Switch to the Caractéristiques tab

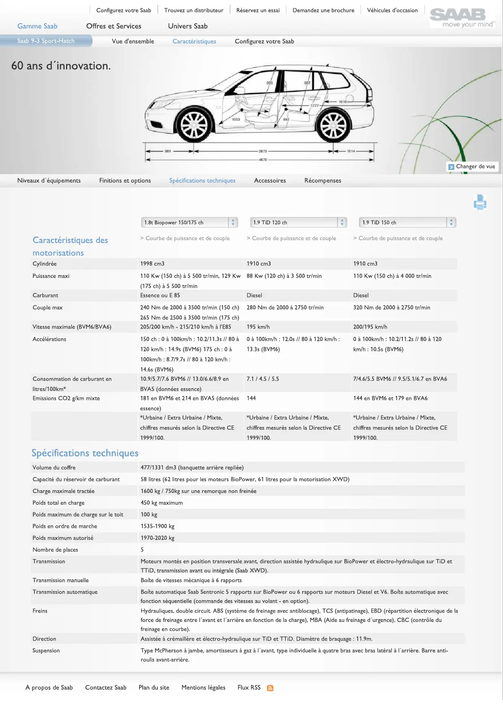coord(194,41)
